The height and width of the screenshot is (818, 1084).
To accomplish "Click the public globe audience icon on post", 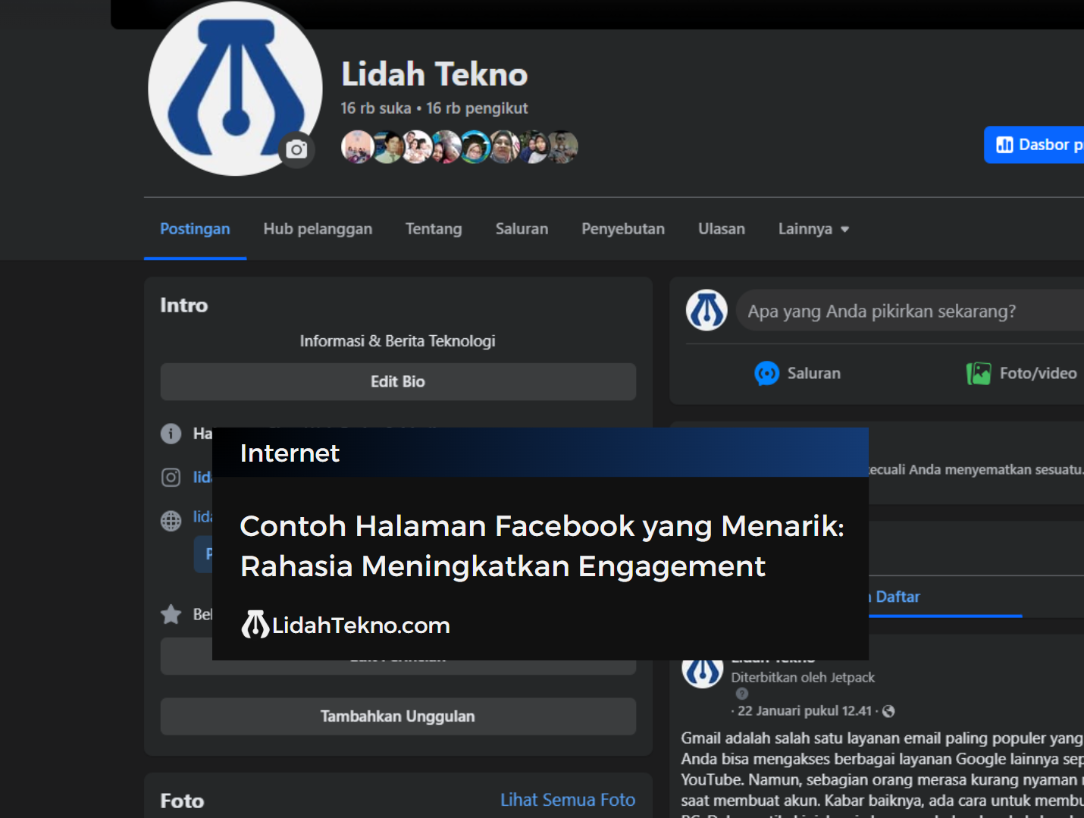I will (888, 711).
